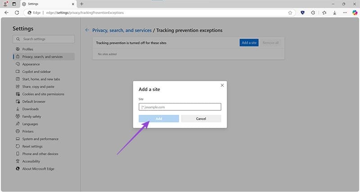Screen dimensions: 360x192
Task: Open Start, home, and new tabs settings
Action: (x=41, y=79)
